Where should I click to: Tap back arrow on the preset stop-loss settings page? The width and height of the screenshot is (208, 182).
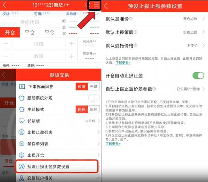[106, 6]
